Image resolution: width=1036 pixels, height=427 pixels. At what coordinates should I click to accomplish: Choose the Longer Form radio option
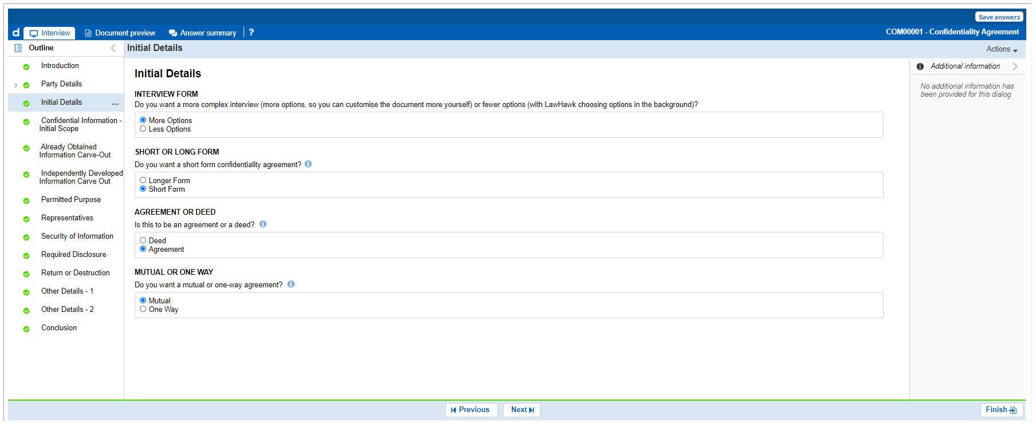(x=143, y=180)
